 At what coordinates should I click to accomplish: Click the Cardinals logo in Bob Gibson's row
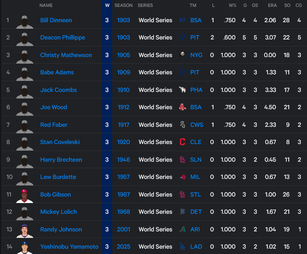pyautogui.click(x=183, y=194)
